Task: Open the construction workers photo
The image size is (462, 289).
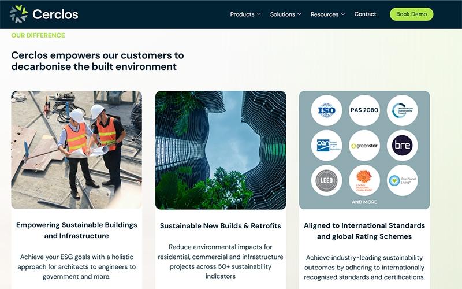Action: pyautogui.click(x=77, y=150)
